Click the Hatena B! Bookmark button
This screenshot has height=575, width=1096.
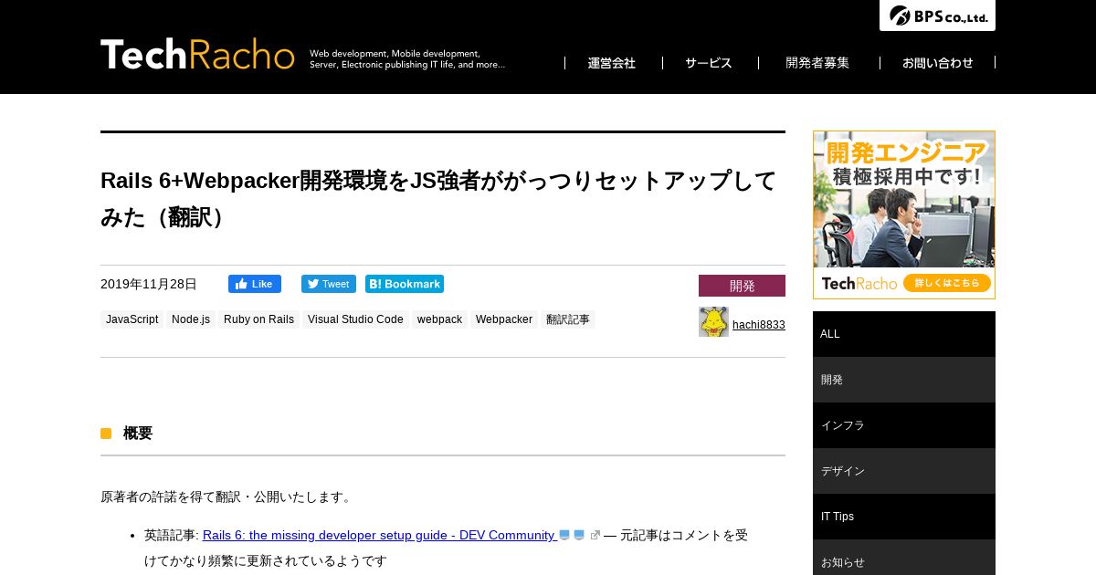point(405,284)
